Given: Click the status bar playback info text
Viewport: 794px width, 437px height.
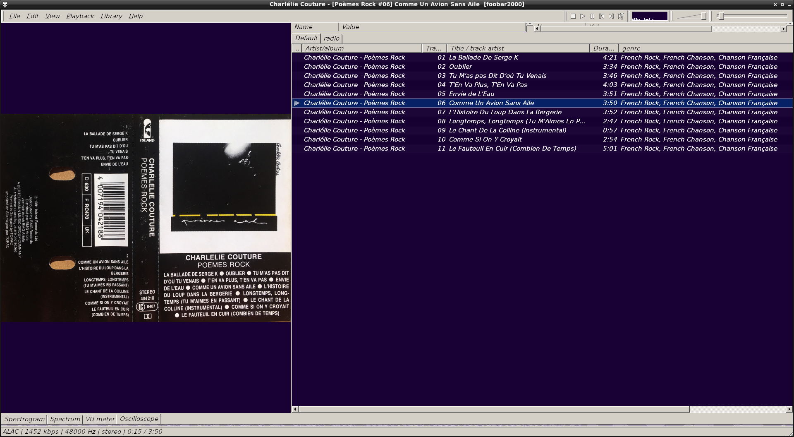Looking at the screenshot, I should tap(82, 432).
